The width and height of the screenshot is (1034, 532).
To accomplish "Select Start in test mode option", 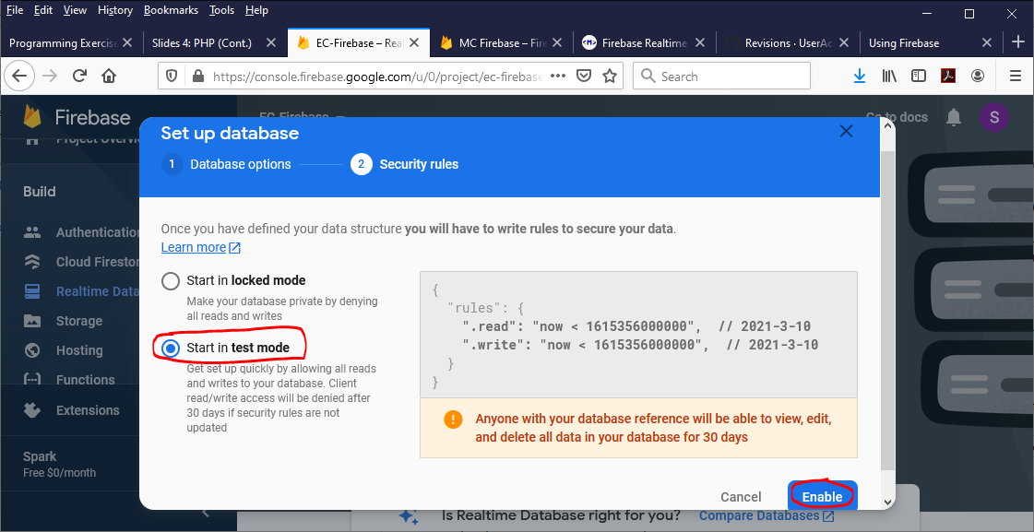I will (171, 348).
